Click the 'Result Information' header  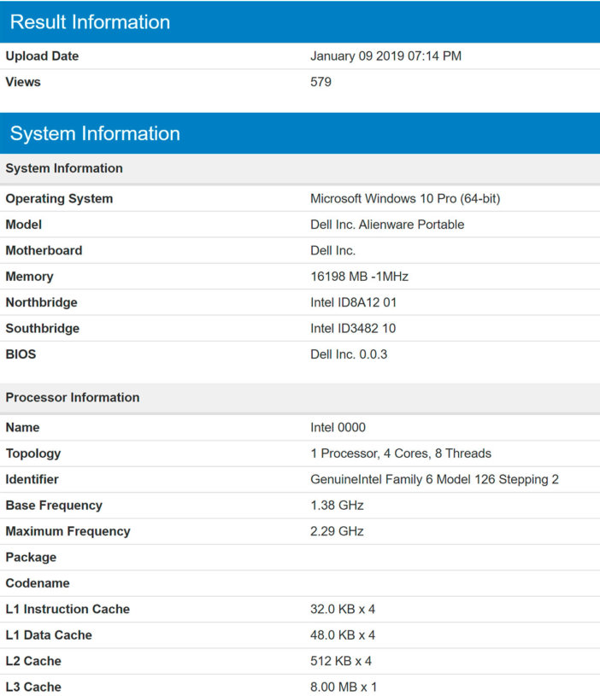(300, 21)
